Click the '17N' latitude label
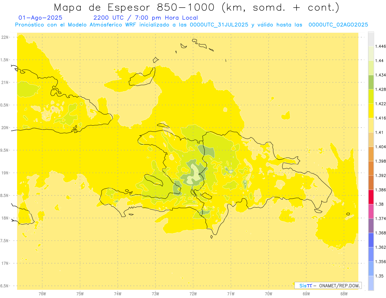Image resolution: width=386 pixels, height=298 pixels. click(5, 263)
